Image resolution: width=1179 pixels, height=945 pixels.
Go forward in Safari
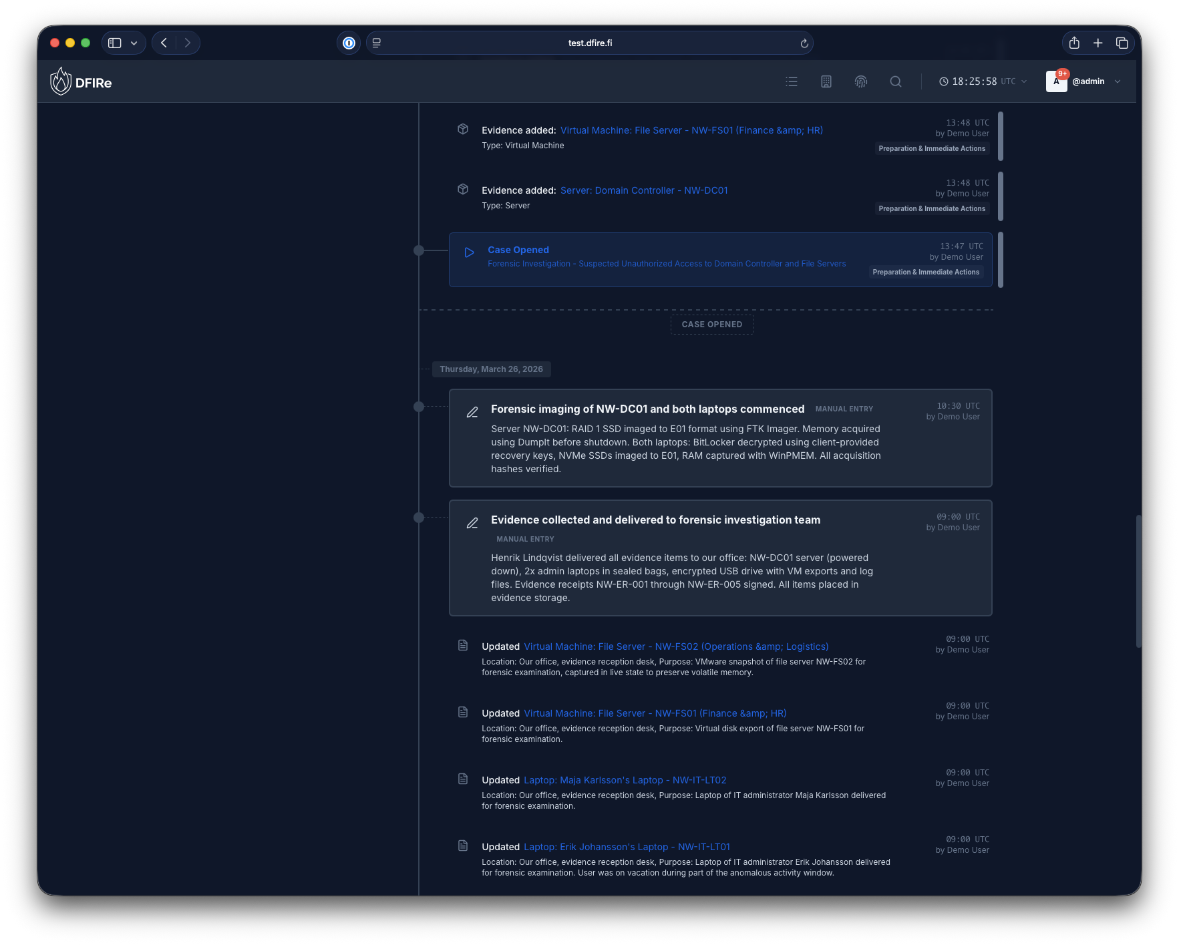point(188,43)
